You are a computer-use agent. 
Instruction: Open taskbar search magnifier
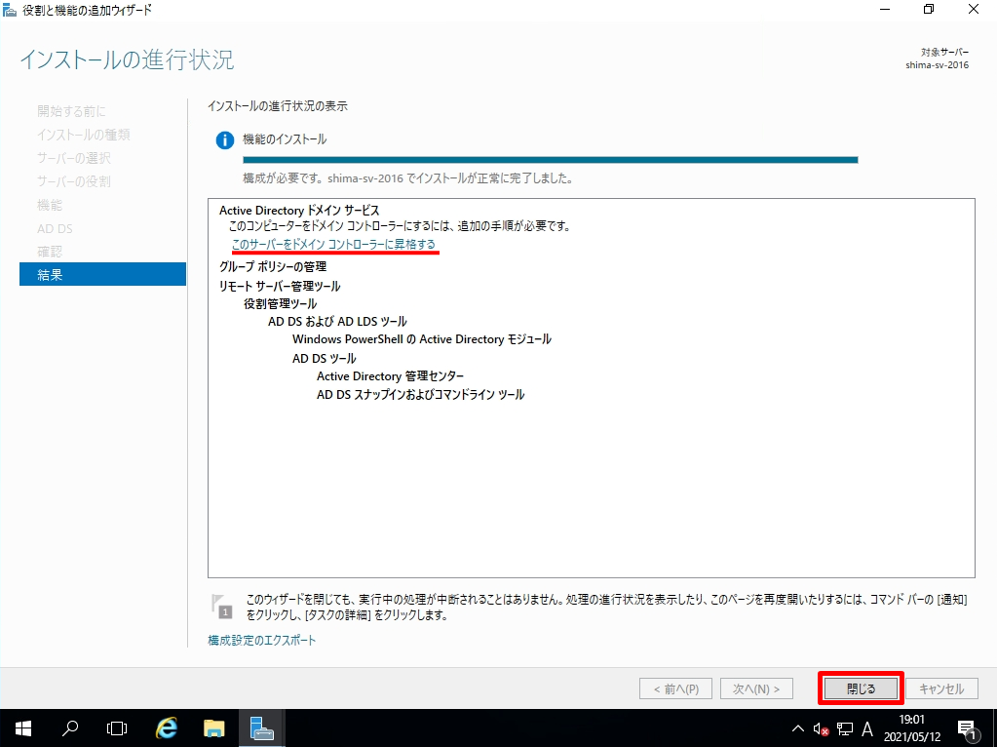pyautogui.click(x=70, y=728)
